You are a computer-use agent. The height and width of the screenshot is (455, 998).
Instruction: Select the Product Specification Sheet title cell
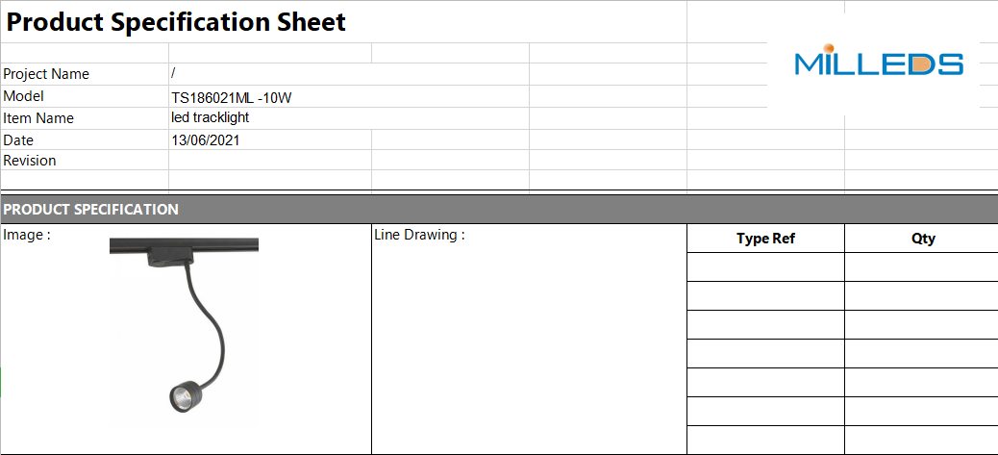click(x=343, y=21)
